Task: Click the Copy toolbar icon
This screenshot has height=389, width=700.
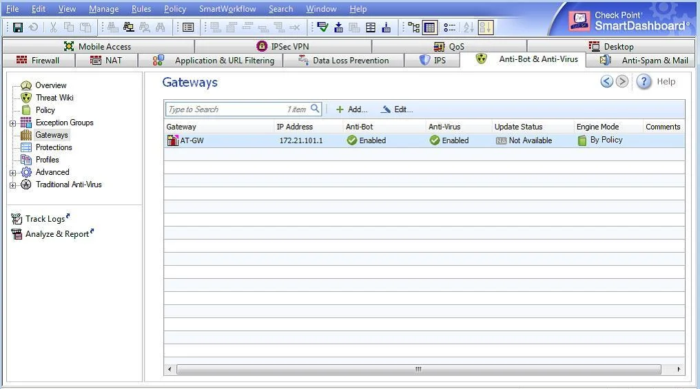Action: click(69, 28)
